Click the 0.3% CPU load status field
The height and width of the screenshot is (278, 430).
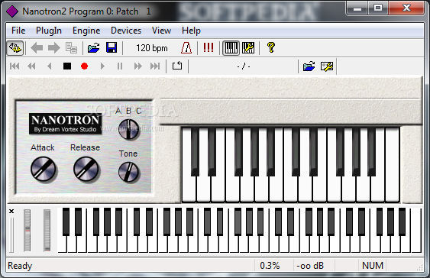click(270, 265)
